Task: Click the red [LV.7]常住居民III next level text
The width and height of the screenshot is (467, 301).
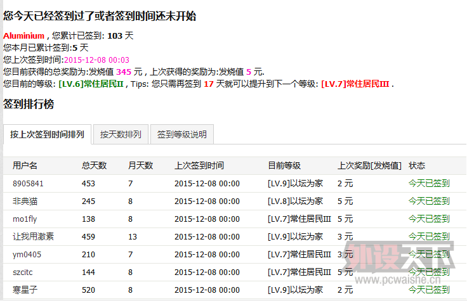Action: [x=355, y=84]
